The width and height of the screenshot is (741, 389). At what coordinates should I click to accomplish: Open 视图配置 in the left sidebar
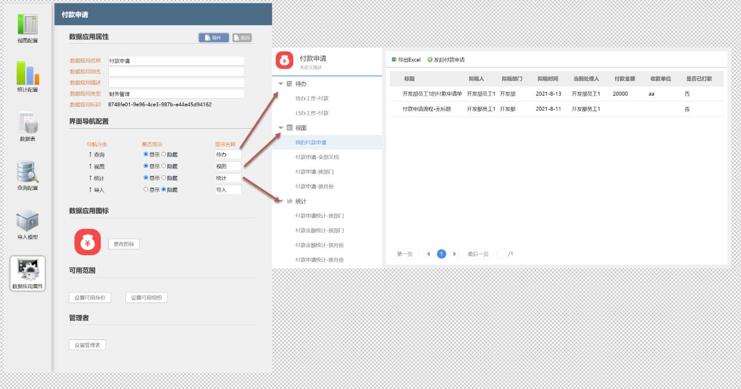pos(28,25)
